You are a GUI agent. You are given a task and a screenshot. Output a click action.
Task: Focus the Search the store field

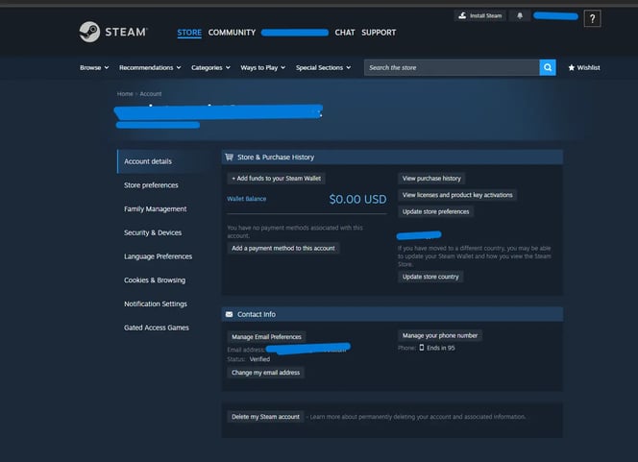(451, 68)
